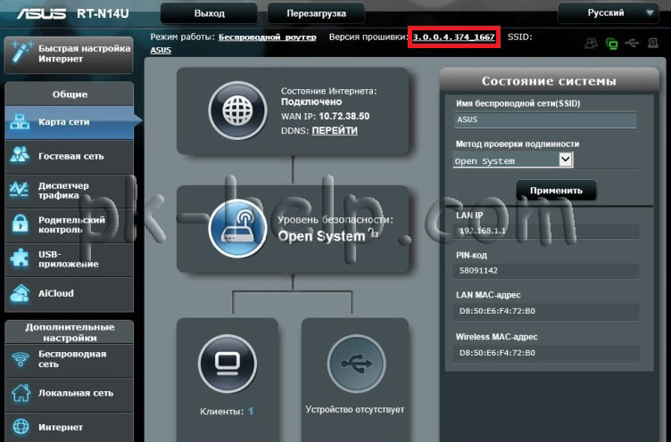671x442 pixels.
Task: Open the Интернет settings entry
Action: pyautogui.click(x=70, y=427)
